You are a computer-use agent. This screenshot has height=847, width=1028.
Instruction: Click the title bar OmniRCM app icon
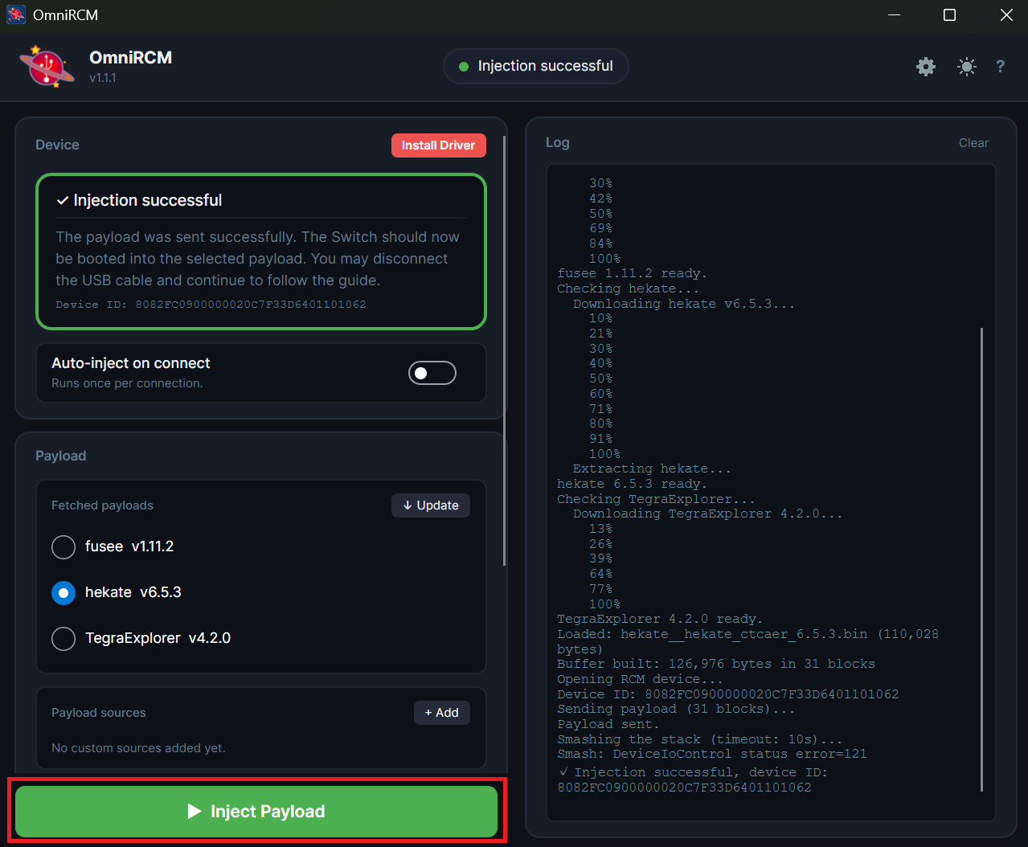[x=16, y=15]
